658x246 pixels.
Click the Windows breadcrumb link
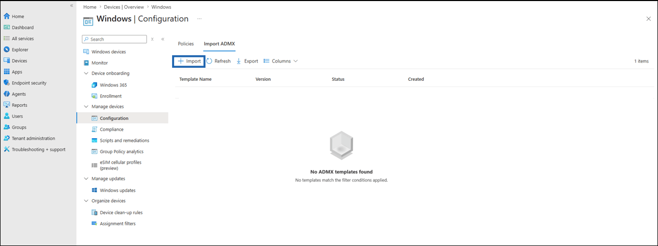[x=161, y=7]
